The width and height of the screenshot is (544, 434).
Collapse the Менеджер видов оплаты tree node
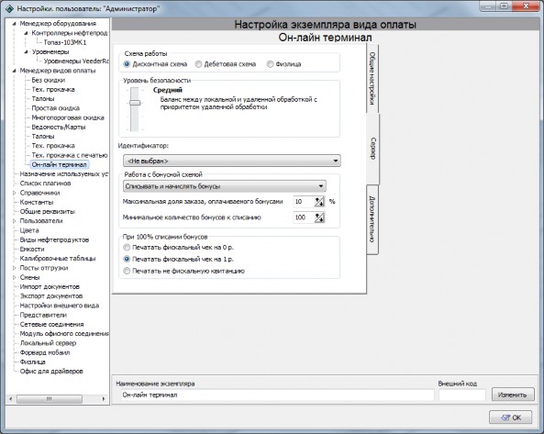click(x=15, y=71)
